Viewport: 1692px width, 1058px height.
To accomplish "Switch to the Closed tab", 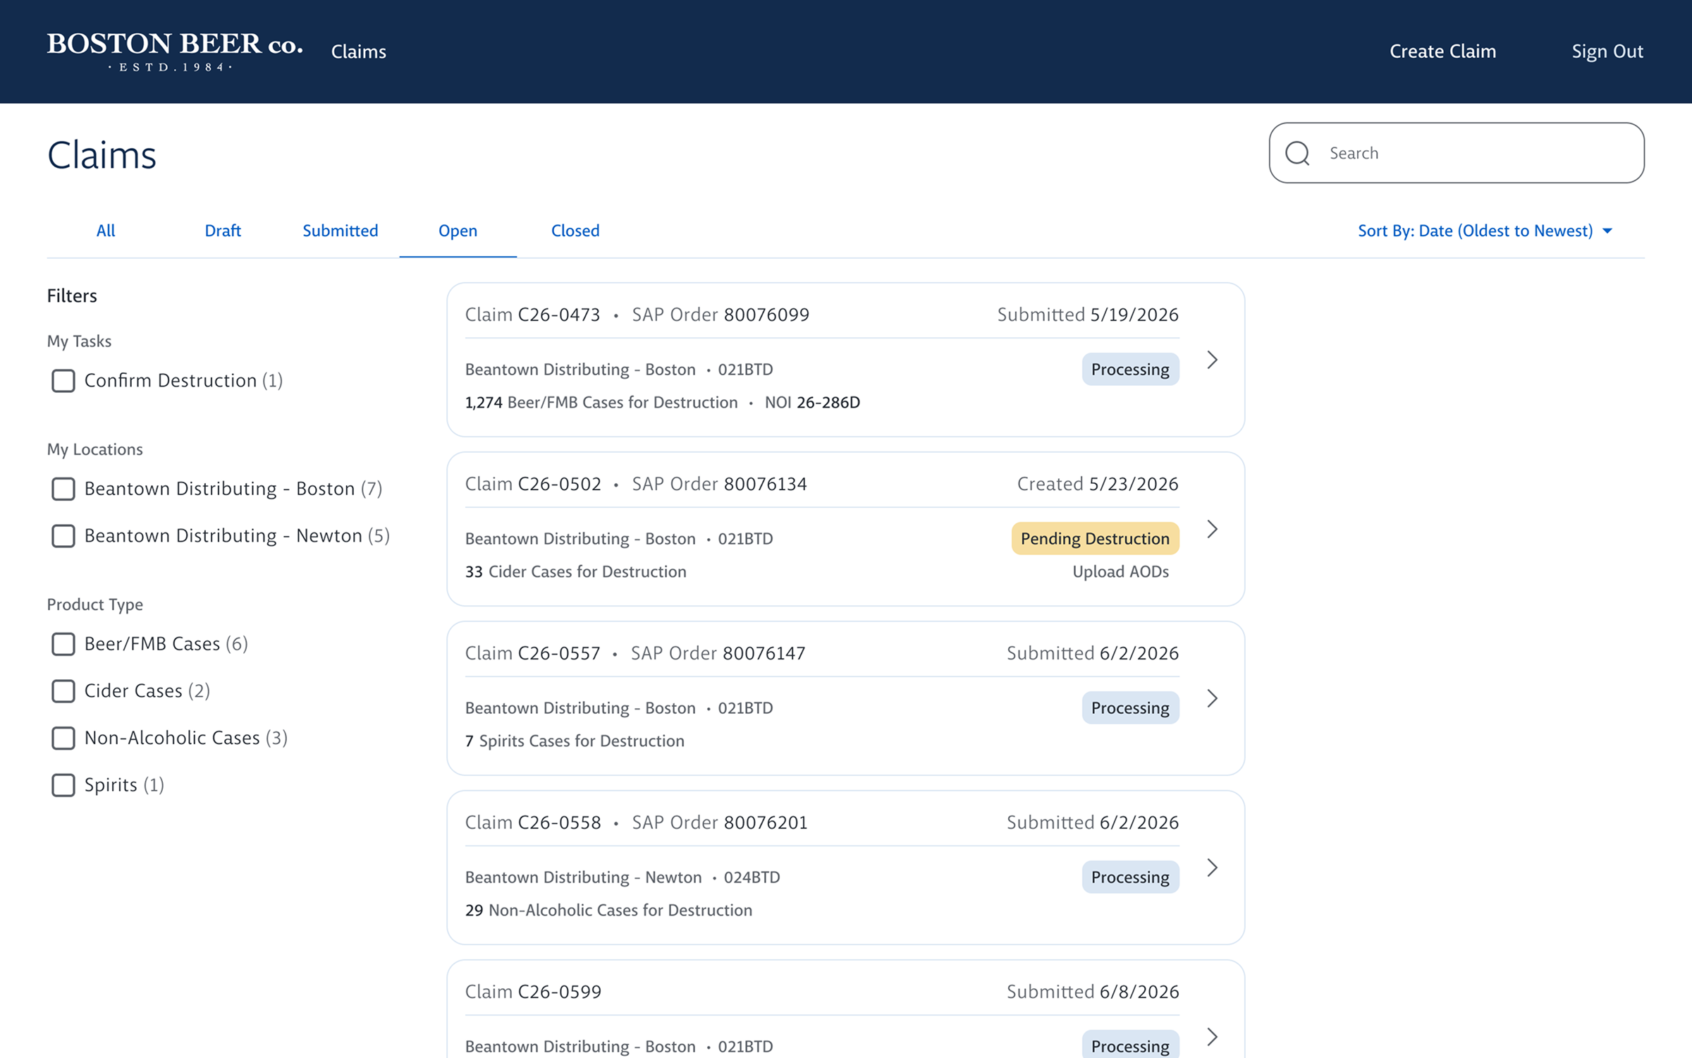I will point(575,231).
